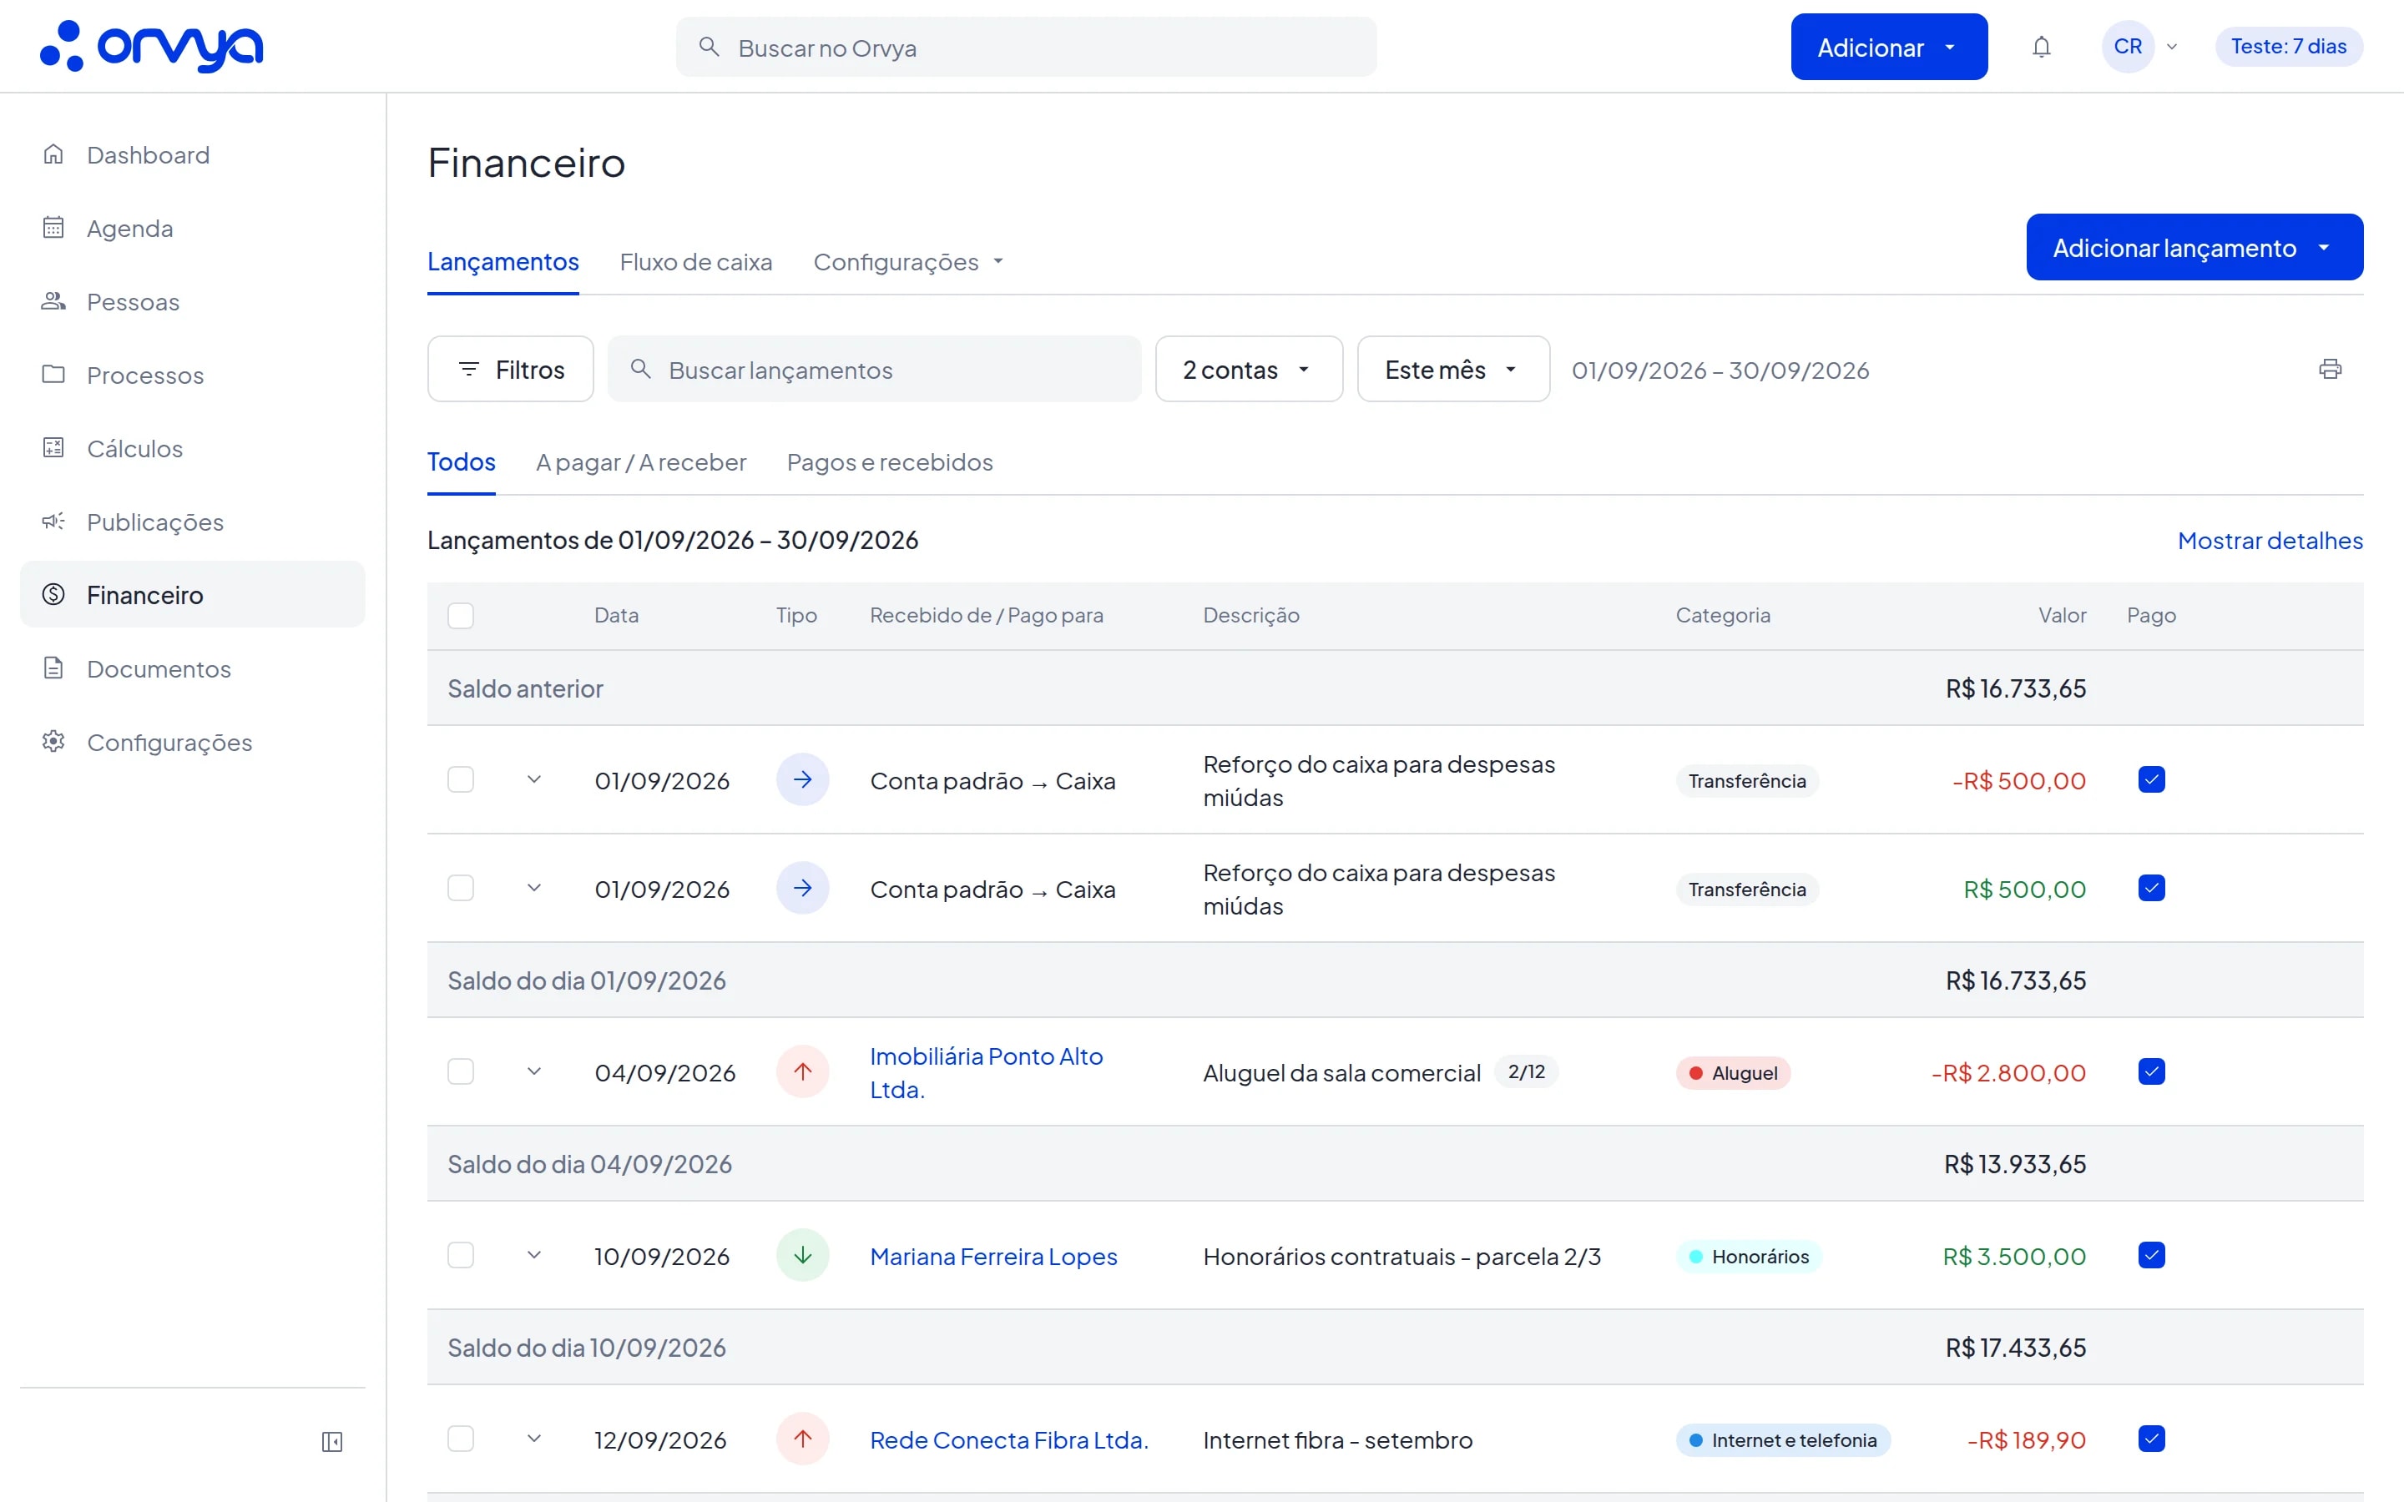Select the Lançamentos tab

(x=503, y=262)
